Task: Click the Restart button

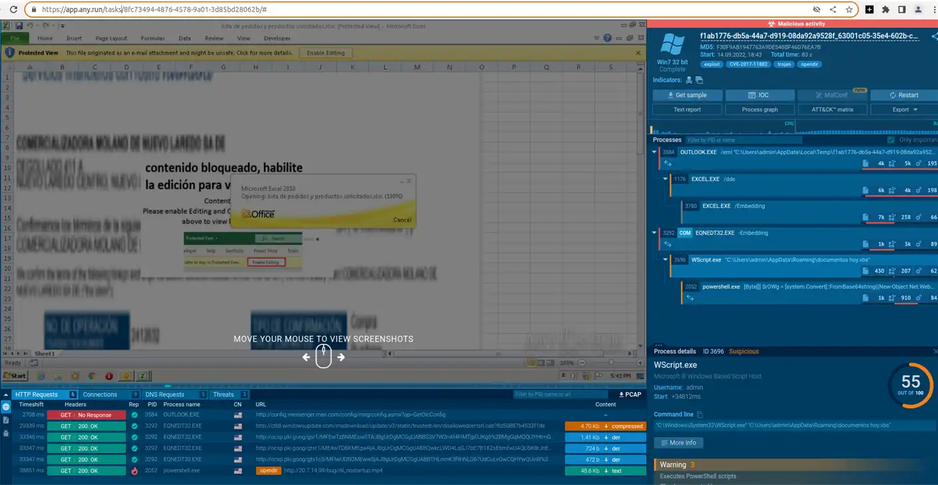Action: [903, 95]
